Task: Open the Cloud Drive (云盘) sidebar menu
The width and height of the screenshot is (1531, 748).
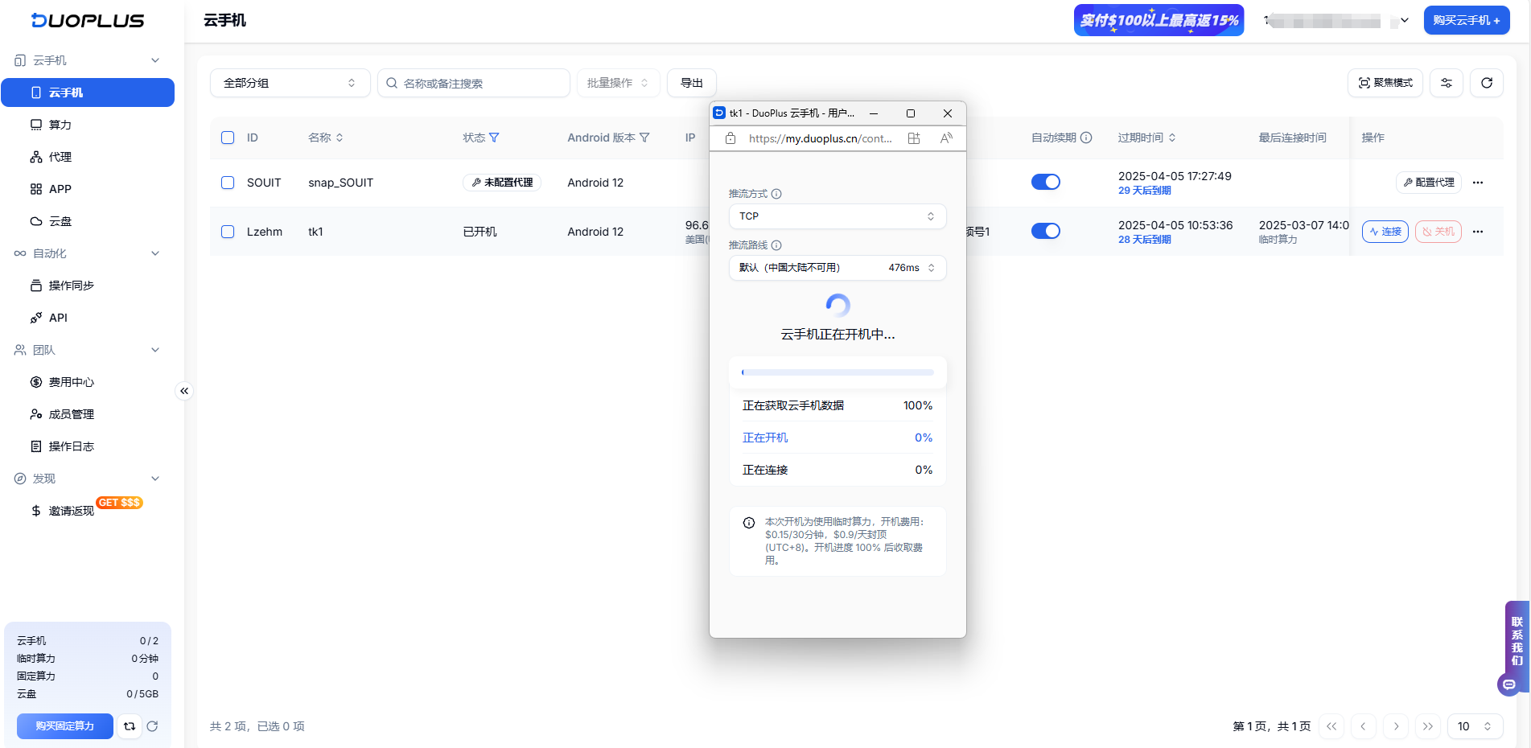Action: click(x=88, y=221)
